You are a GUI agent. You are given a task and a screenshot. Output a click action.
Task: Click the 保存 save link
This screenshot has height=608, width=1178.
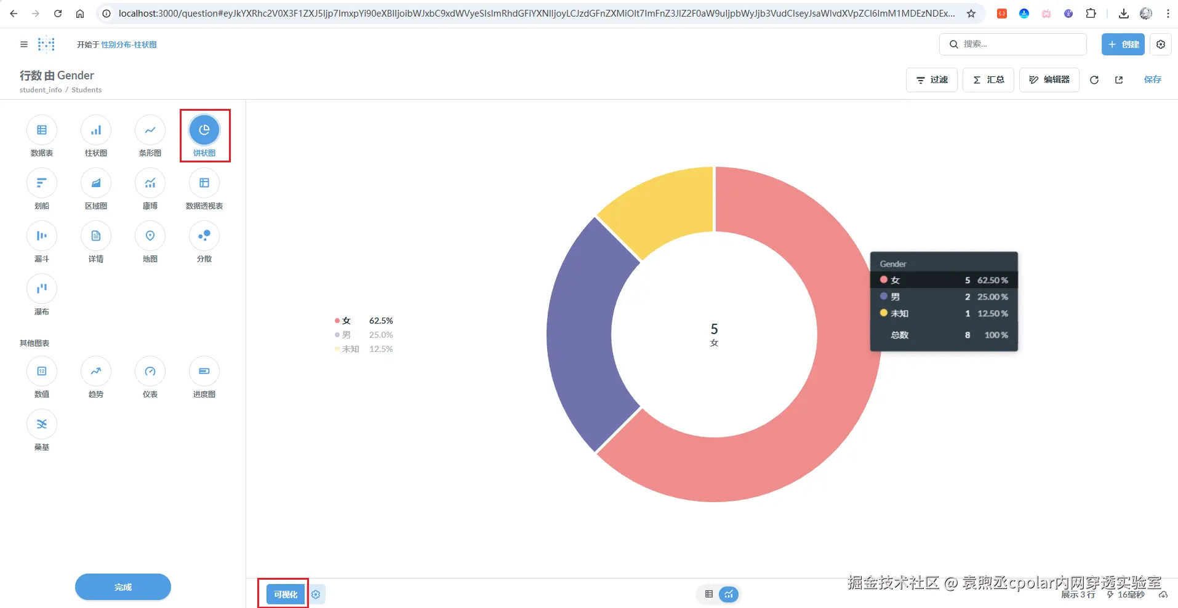(x=1153, y=80)
